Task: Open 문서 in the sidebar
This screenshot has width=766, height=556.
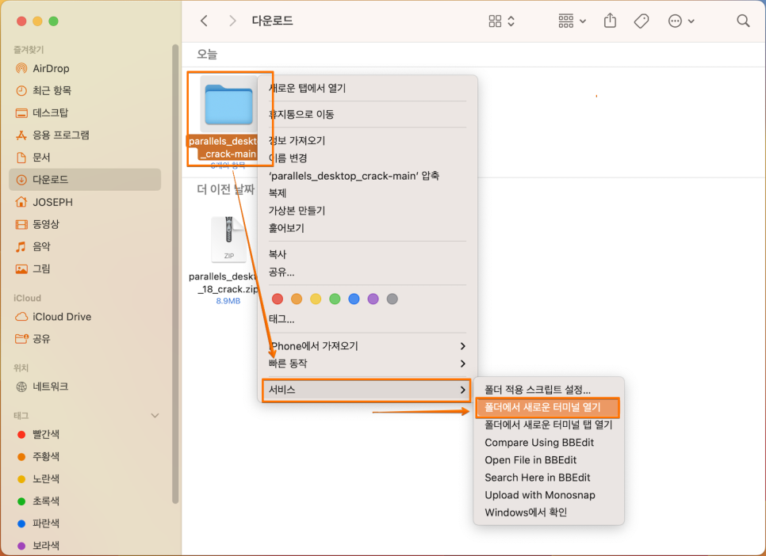Action: 85,157
